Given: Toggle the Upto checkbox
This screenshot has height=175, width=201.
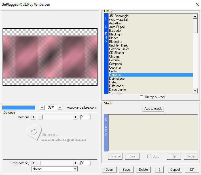Looking at the screenshot, I should pyautogui.click(x=149, y=156).
